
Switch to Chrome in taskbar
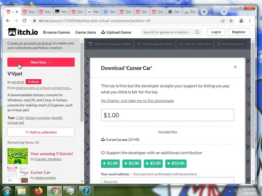[x=54, y=191]
